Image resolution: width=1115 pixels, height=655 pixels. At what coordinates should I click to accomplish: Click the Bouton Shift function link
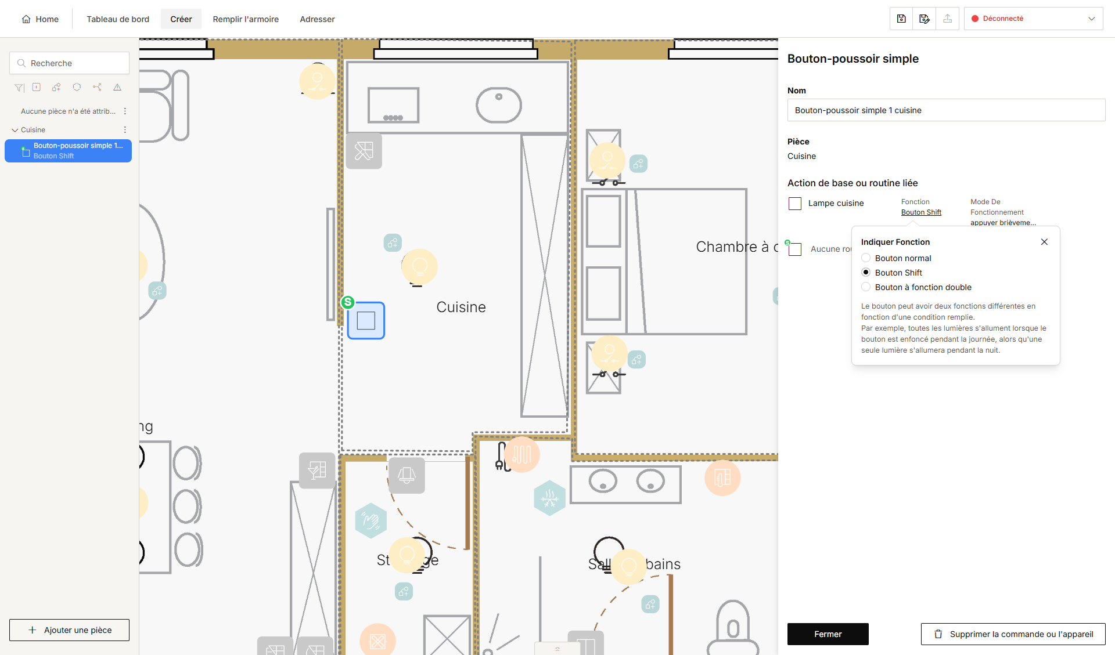coord(921,212)
